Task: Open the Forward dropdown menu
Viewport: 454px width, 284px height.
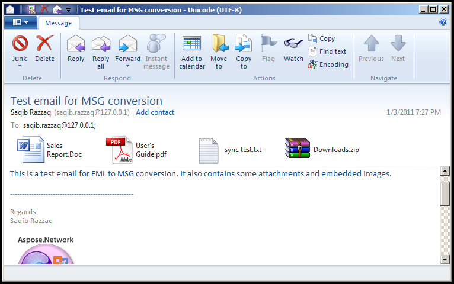Action: click(x=127, y=66)
